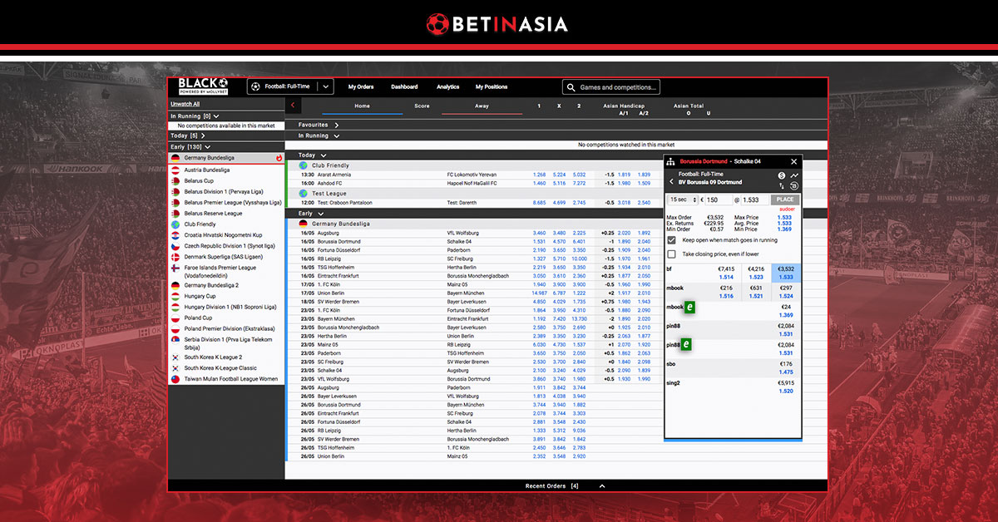Click the green exchange icon beside mbook

[x=689, y=306]
